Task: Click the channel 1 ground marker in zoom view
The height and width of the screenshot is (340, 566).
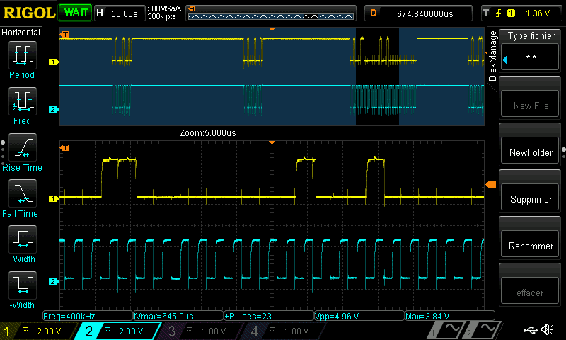Action: click(x=54, y=198)
